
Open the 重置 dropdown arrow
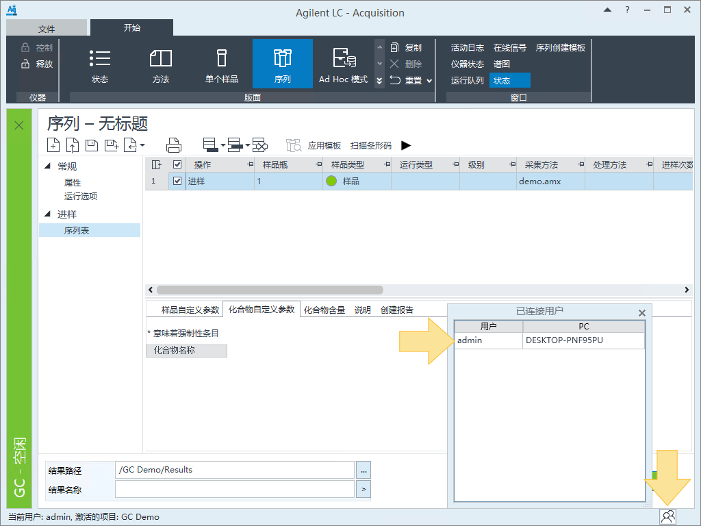coord(430,81)
